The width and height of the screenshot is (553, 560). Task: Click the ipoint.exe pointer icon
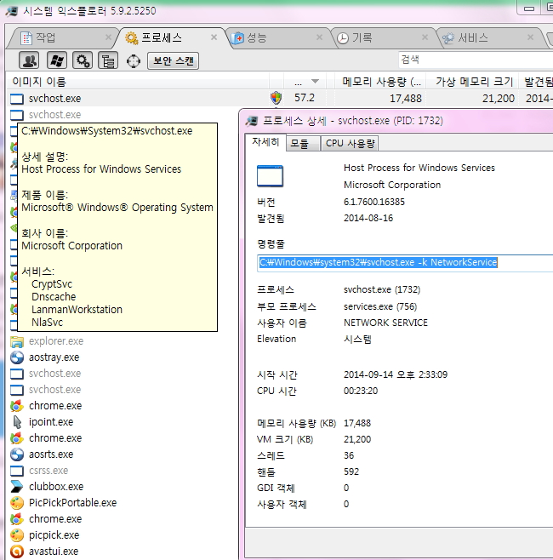tap(17, 422)
